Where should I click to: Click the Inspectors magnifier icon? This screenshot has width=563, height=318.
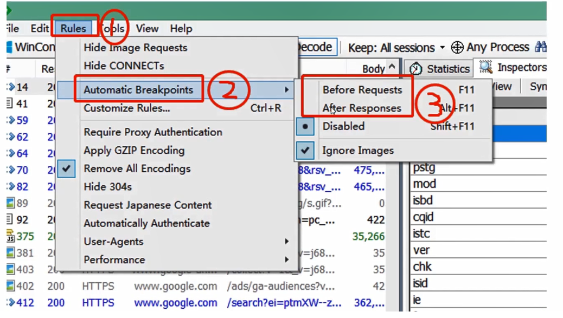[485, 67]
